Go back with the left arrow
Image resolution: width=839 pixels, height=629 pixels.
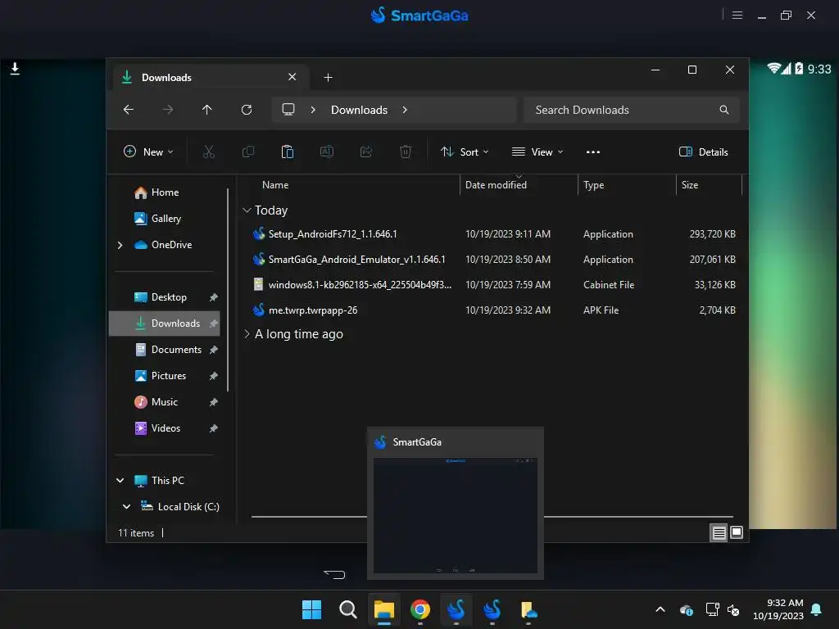tap(129, 110)
